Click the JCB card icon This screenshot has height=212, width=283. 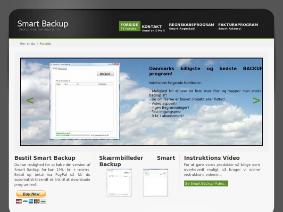click(37, 201)
